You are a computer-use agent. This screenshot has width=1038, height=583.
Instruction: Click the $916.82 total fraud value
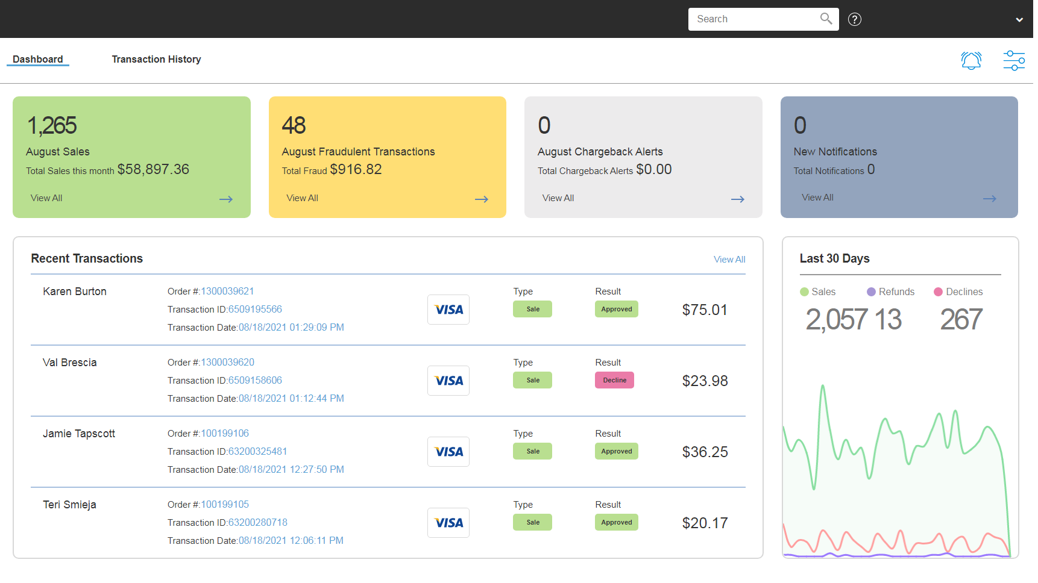coord(356,170)
